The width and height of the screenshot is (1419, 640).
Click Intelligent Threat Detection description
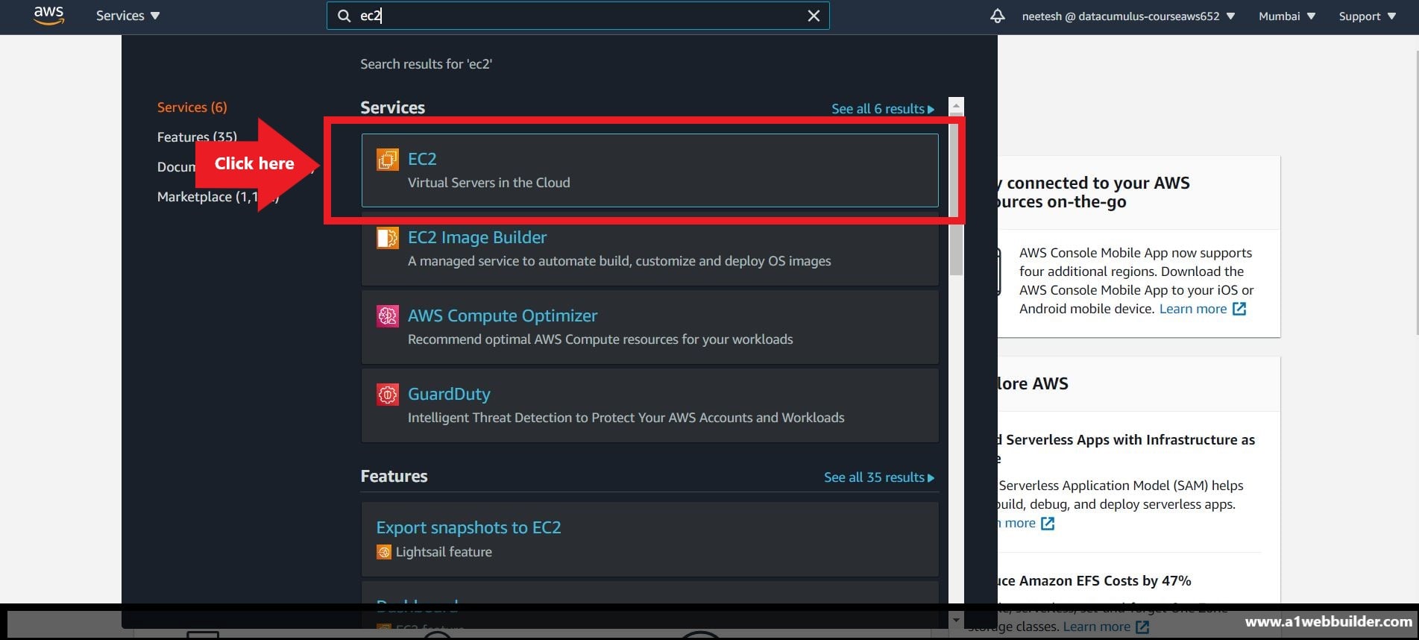point(626,418)
